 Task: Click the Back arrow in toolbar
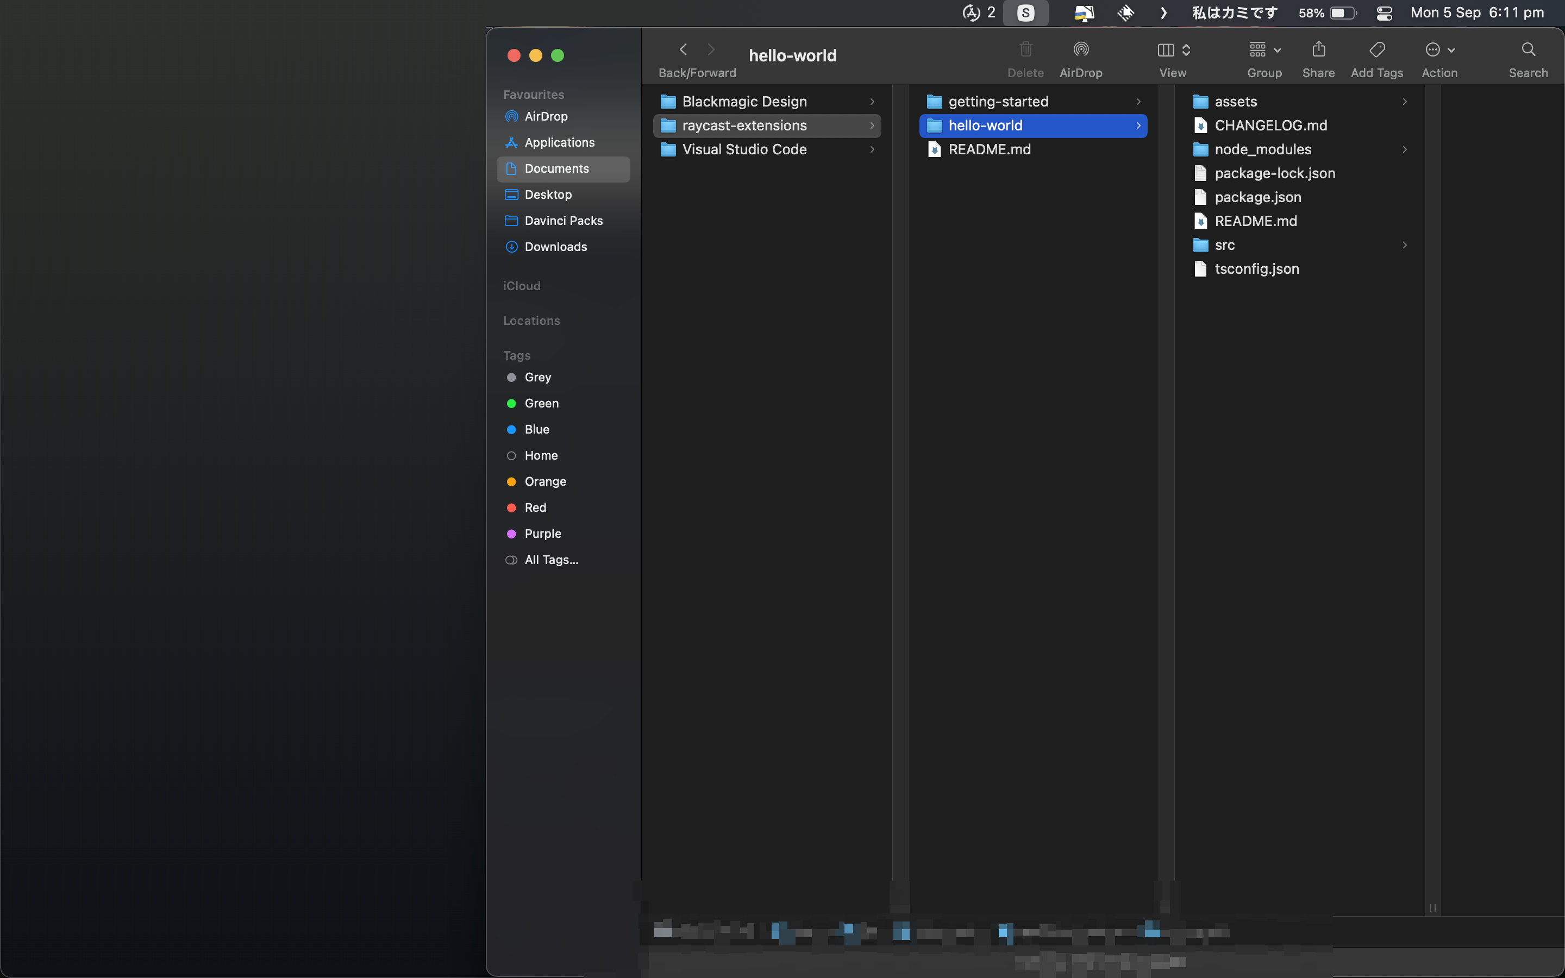click(684, 50)
